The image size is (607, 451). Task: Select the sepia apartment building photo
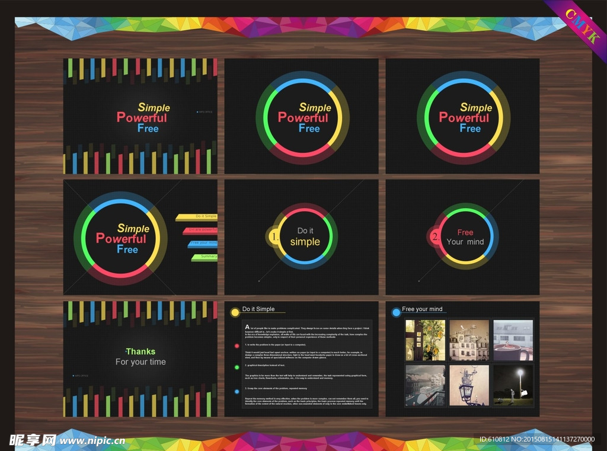coord(469,340)
